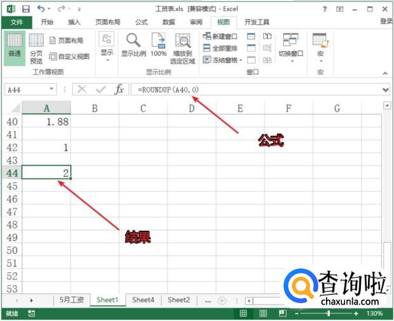Screen dimensions: 394x321
Task: Switch to Normal view in status bar
Action: click(x=243, y=313)
